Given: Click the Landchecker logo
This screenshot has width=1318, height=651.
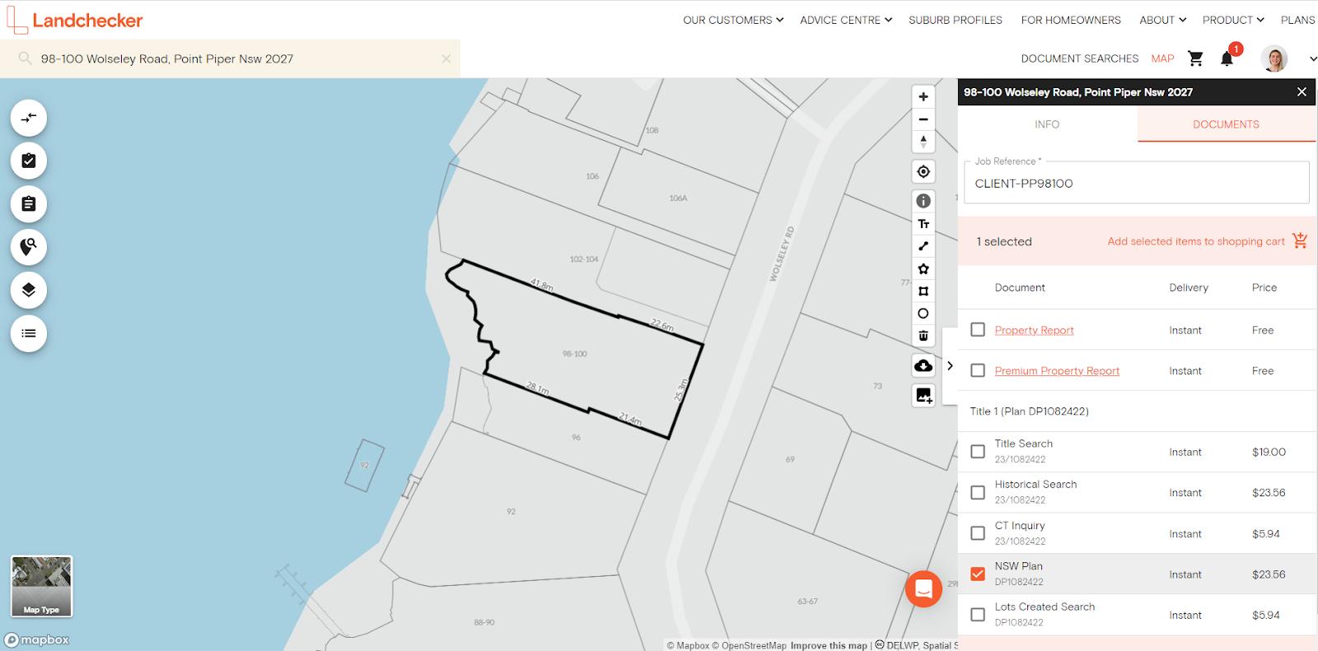Looking at the screenshot, I should pos(75,20).
